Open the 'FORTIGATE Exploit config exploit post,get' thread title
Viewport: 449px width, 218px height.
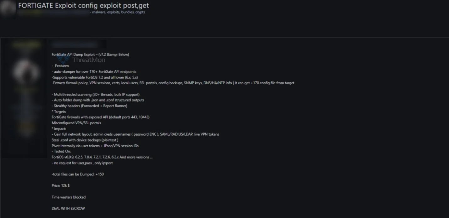(83, 5)
